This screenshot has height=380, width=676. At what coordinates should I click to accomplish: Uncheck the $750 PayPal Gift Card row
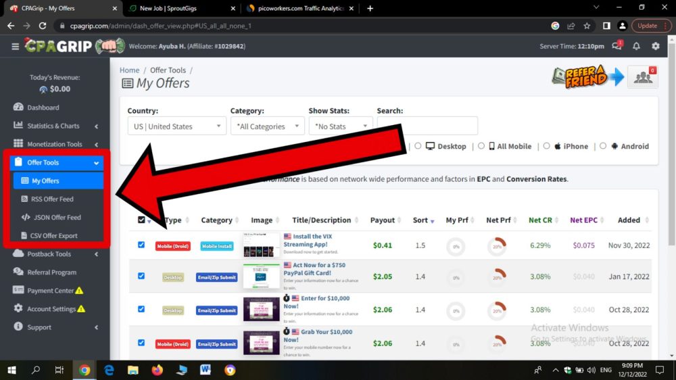coord(141,276)
